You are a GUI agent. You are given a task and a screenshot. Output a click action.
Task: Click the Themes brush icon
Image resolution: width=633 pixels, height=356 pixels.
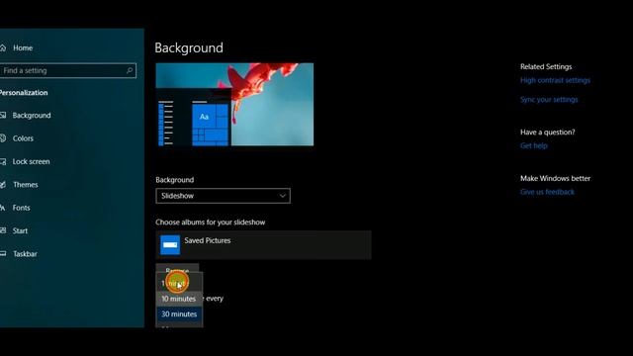pyautogui.click(x=3, y=185)
